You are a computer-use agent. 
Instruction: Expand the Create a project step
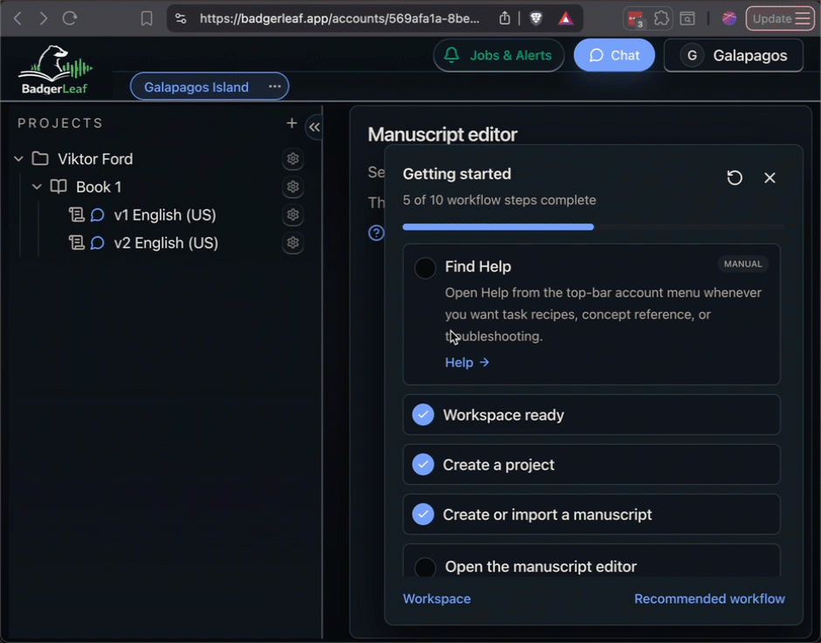pyautogui.click(x=591, y=465)
